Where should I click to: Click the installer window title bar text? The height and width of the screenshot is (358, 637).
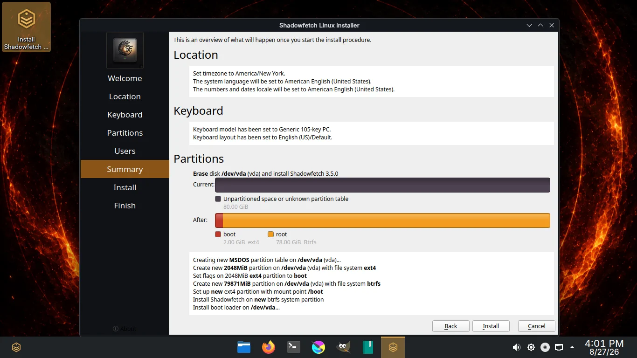[x=319, y=25]
